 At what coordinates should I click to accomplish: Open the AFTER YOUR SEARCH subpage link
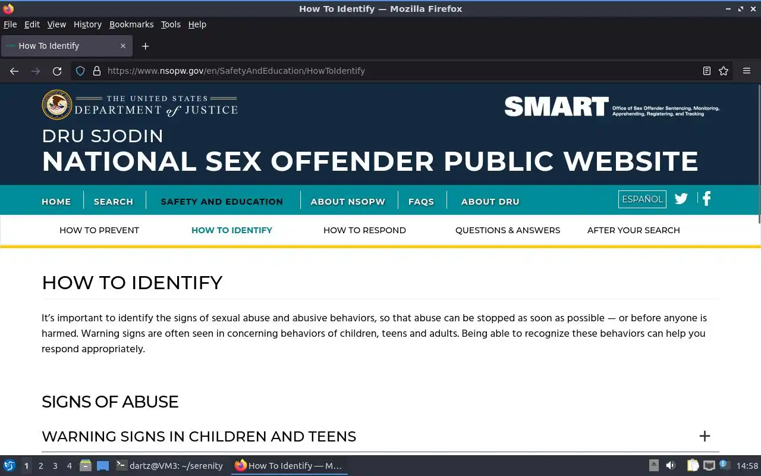pos(634,230)
